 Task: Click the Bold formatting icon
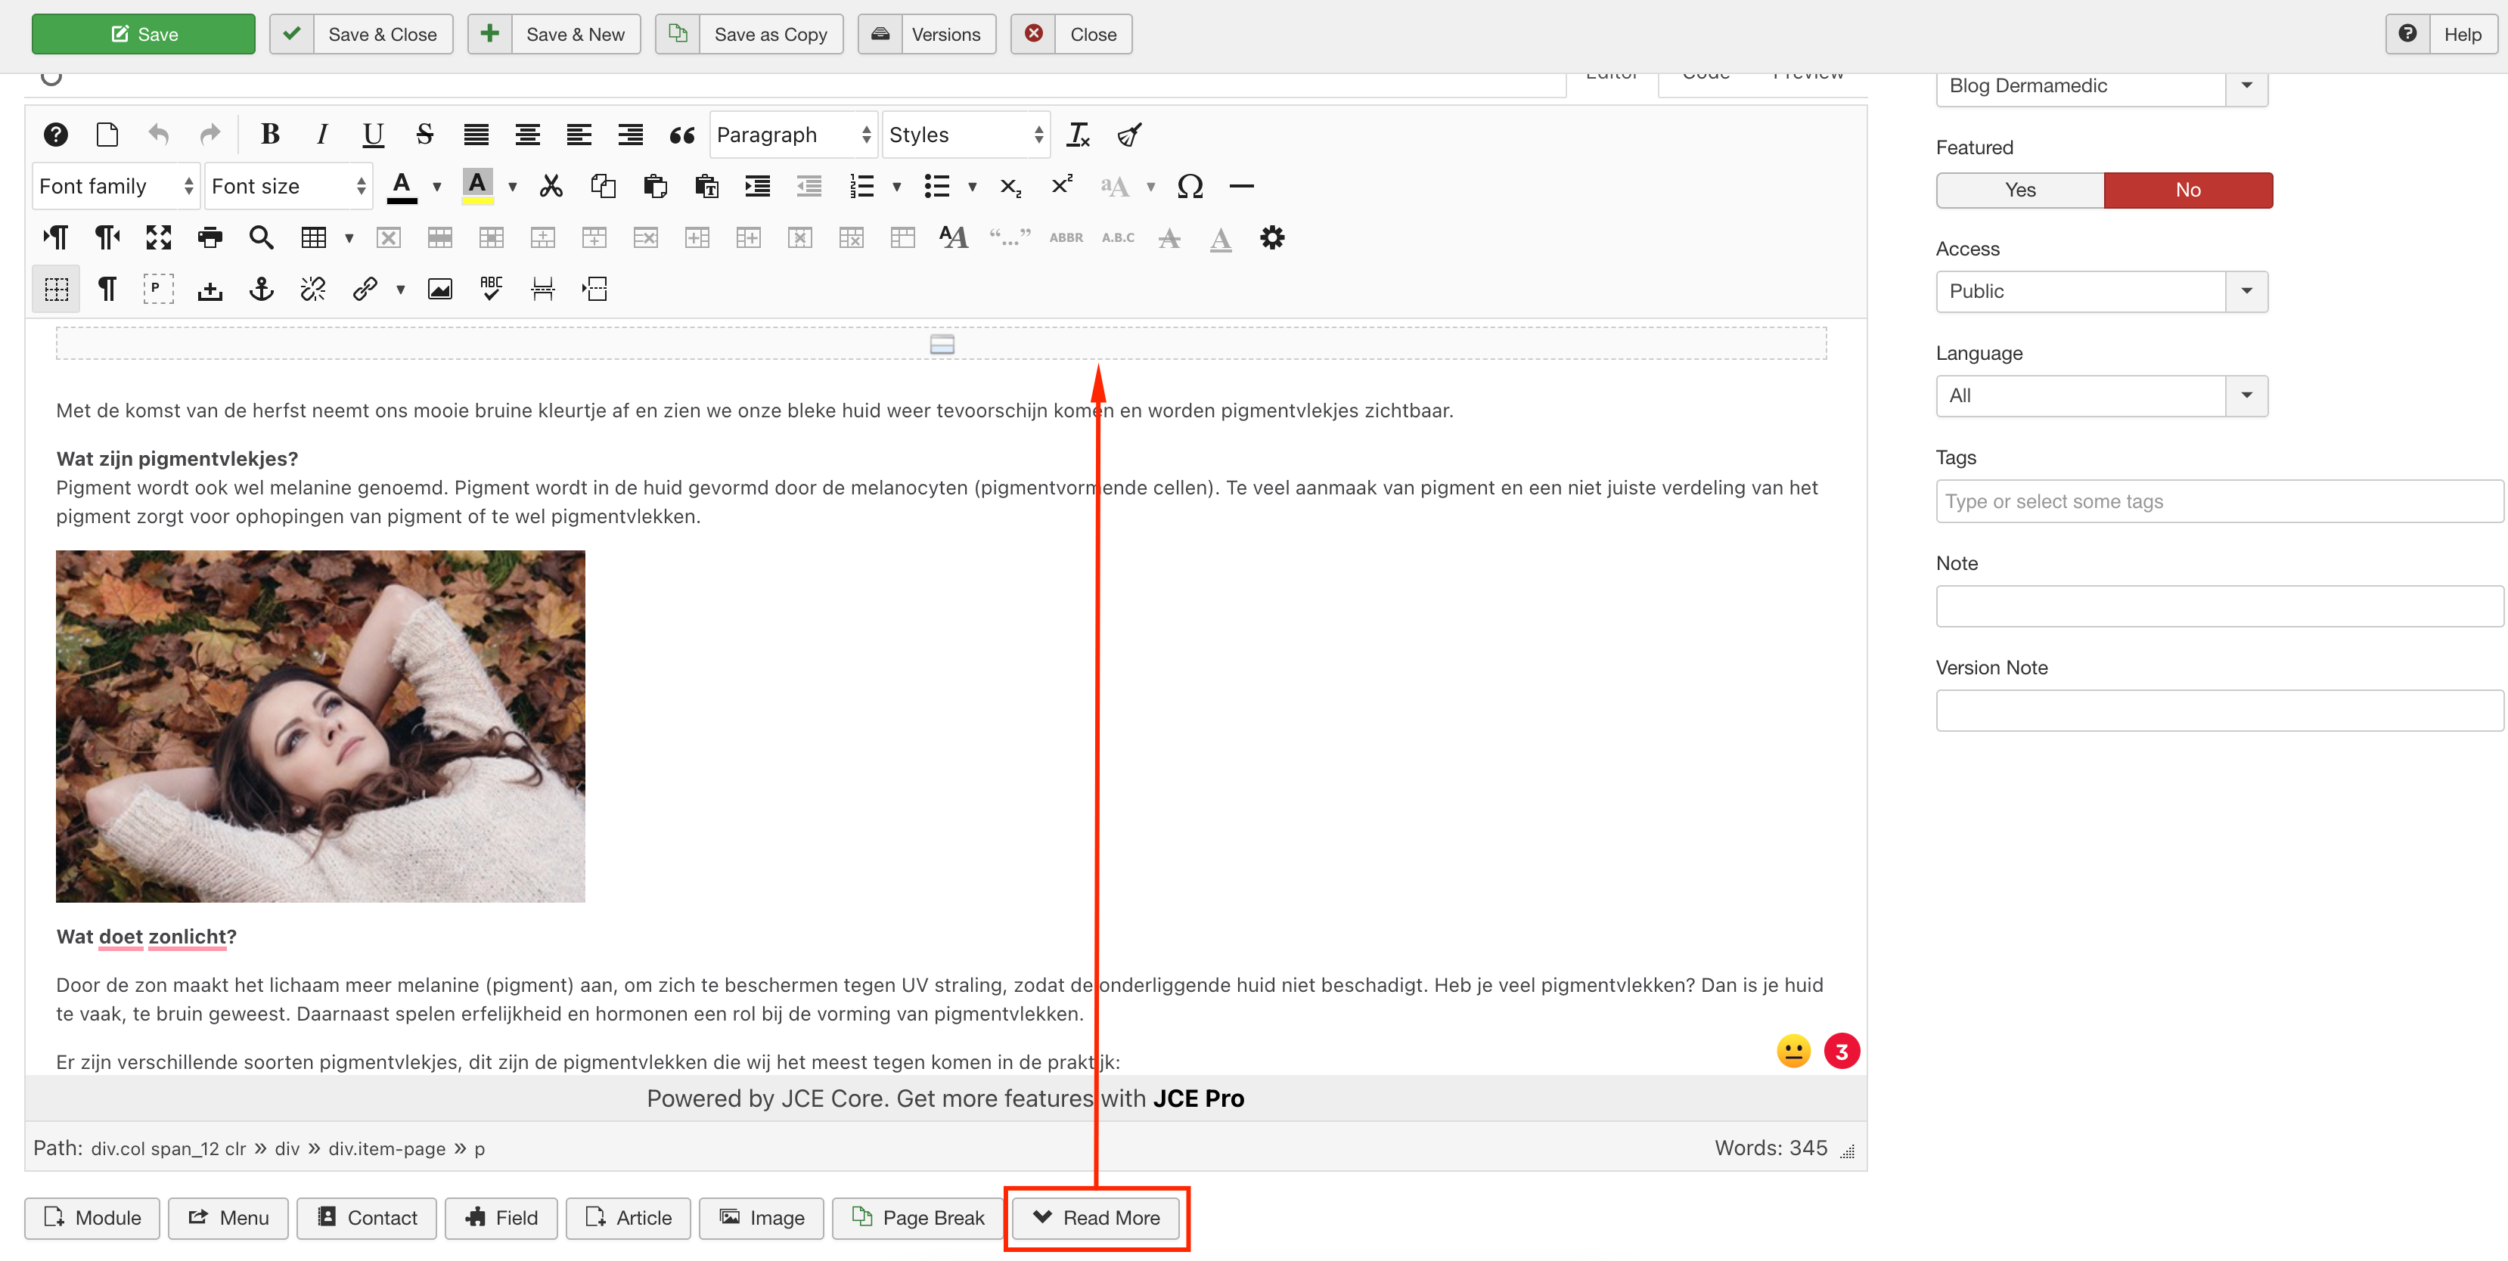pos(270,135)
